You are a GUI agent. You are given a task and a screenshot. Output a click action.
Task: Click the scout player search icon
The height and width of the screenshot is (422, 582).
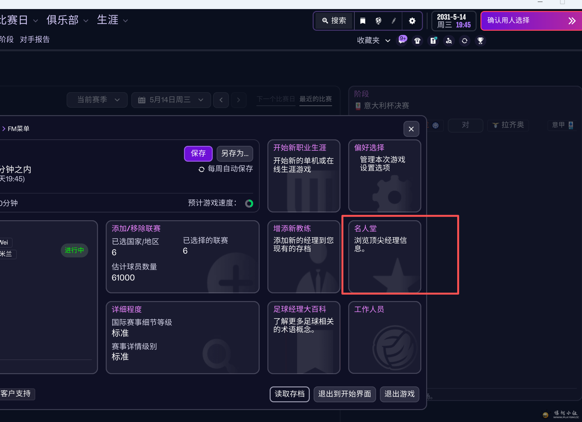(449, 41)
